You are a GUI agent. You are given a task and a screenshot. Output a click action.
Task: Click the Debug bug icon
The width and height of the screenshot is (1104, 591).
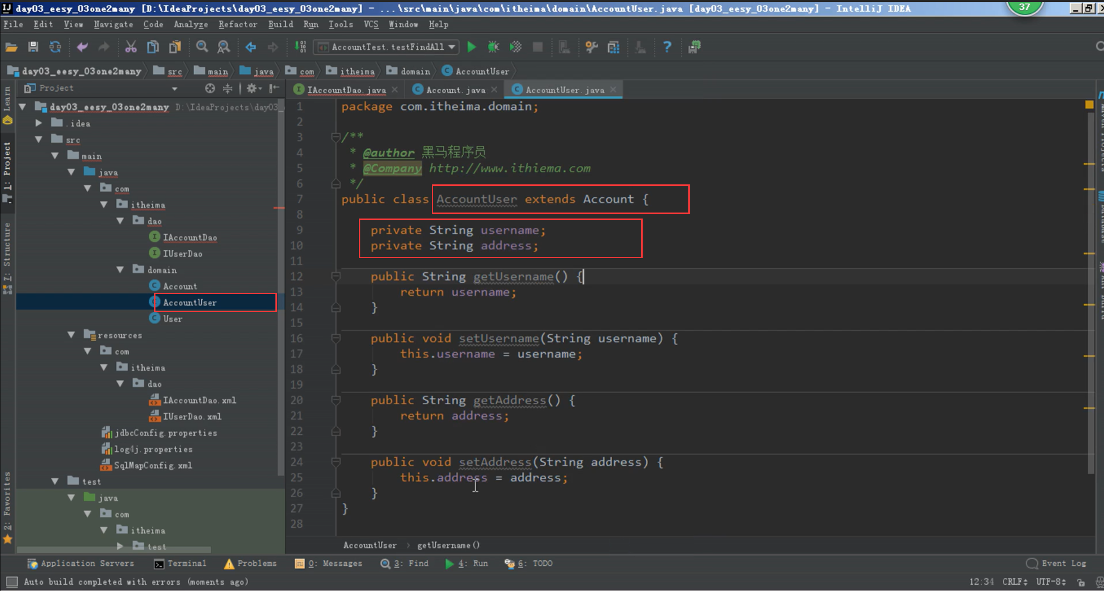493,47
